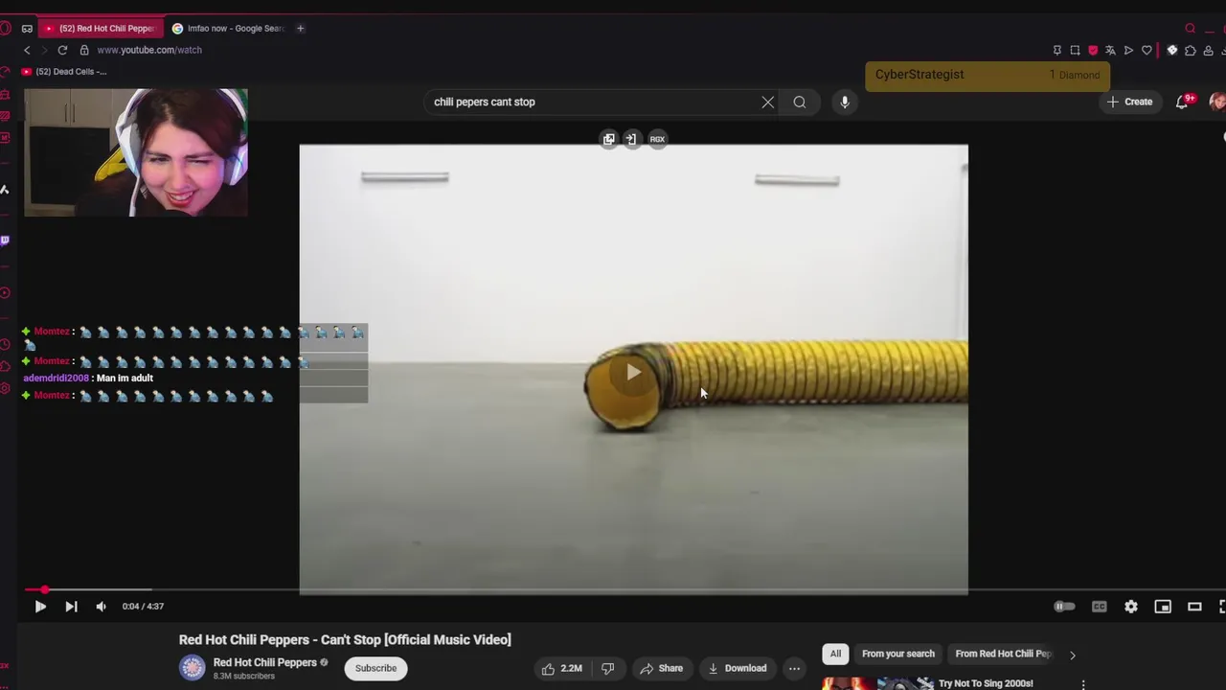Click the RGX video overlay button

(x=657, y=140)
